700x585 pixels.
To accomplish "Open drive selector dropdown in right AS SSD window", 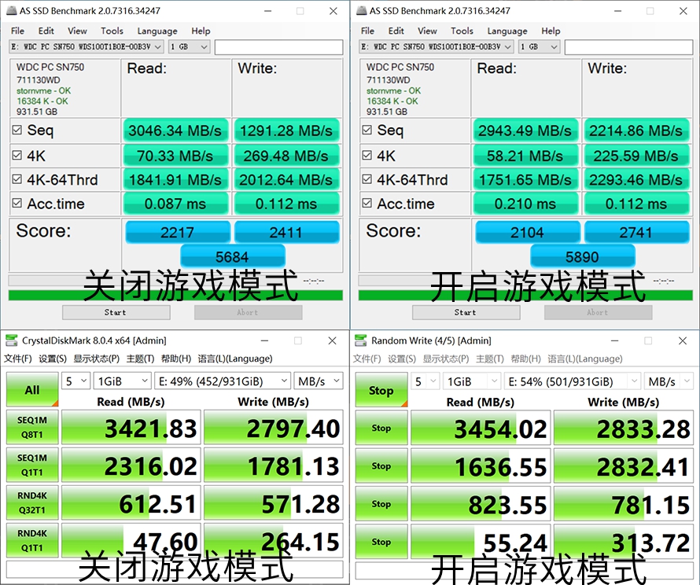I will tap(437, 47).
